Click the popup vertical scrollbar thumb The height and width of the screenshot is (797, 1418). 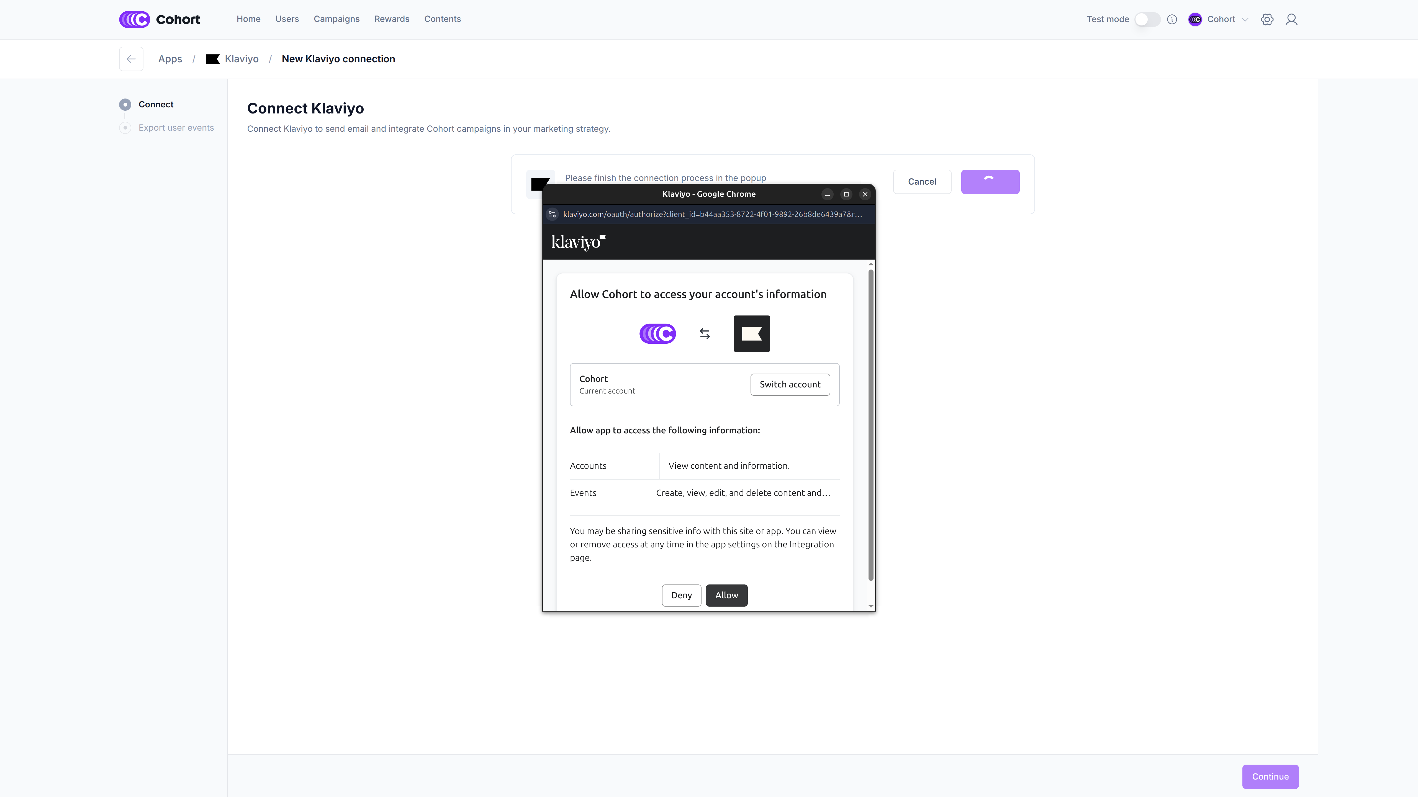pyautogui.click(x=870, y=423)
